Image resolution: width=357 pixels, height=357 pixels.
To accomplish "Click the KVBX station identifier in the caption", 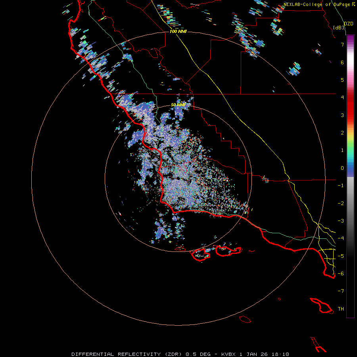I will (228, 354).
